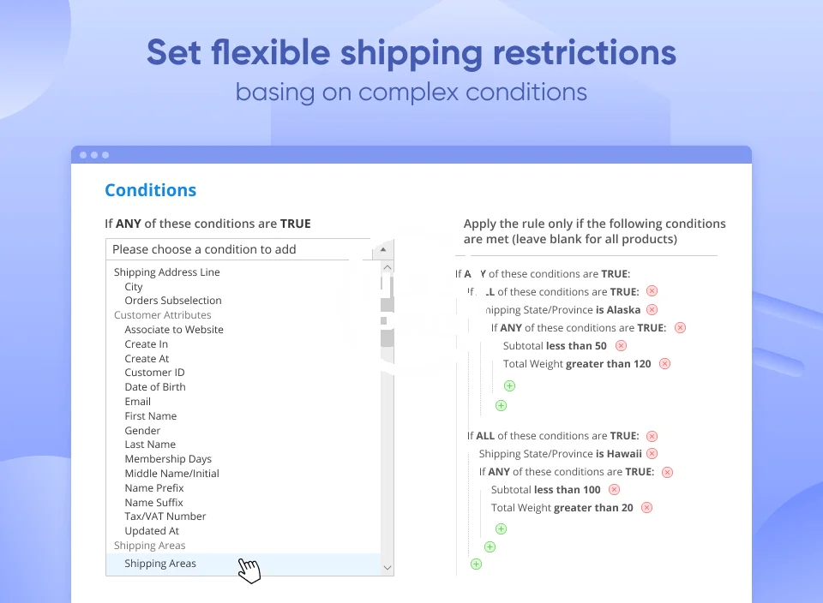
Task: Toggle the ALL aggregator above Hawaii
Action: [485, 436]
